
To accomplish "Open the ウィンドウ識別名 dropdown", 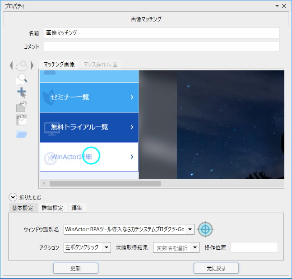I will (190, 229).
